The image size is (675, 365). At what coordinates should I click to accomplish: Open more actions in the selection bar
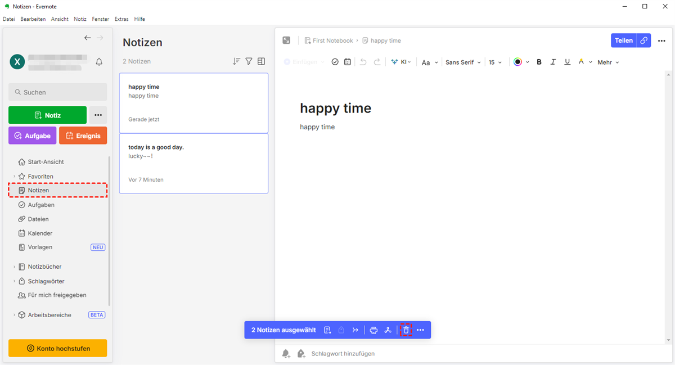click(420, 330)
